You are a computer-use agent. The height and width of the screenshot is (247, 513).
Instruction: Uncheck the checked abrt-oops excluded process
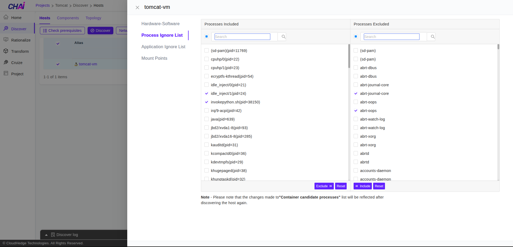pyautogui.click(x=356, y=111)
